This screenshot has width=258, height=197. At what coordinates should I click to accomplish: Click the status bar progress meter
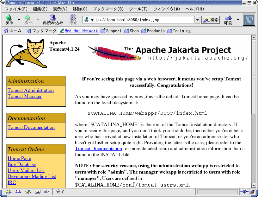pyautogui.click(x=217, y=192)
